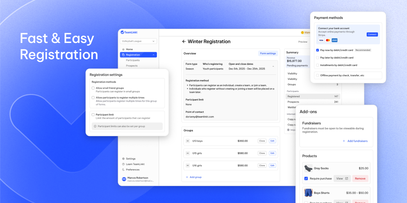Click the drag handle for U13 boys
The width and height of the screenshot is (407, 203).
(188, 141)
